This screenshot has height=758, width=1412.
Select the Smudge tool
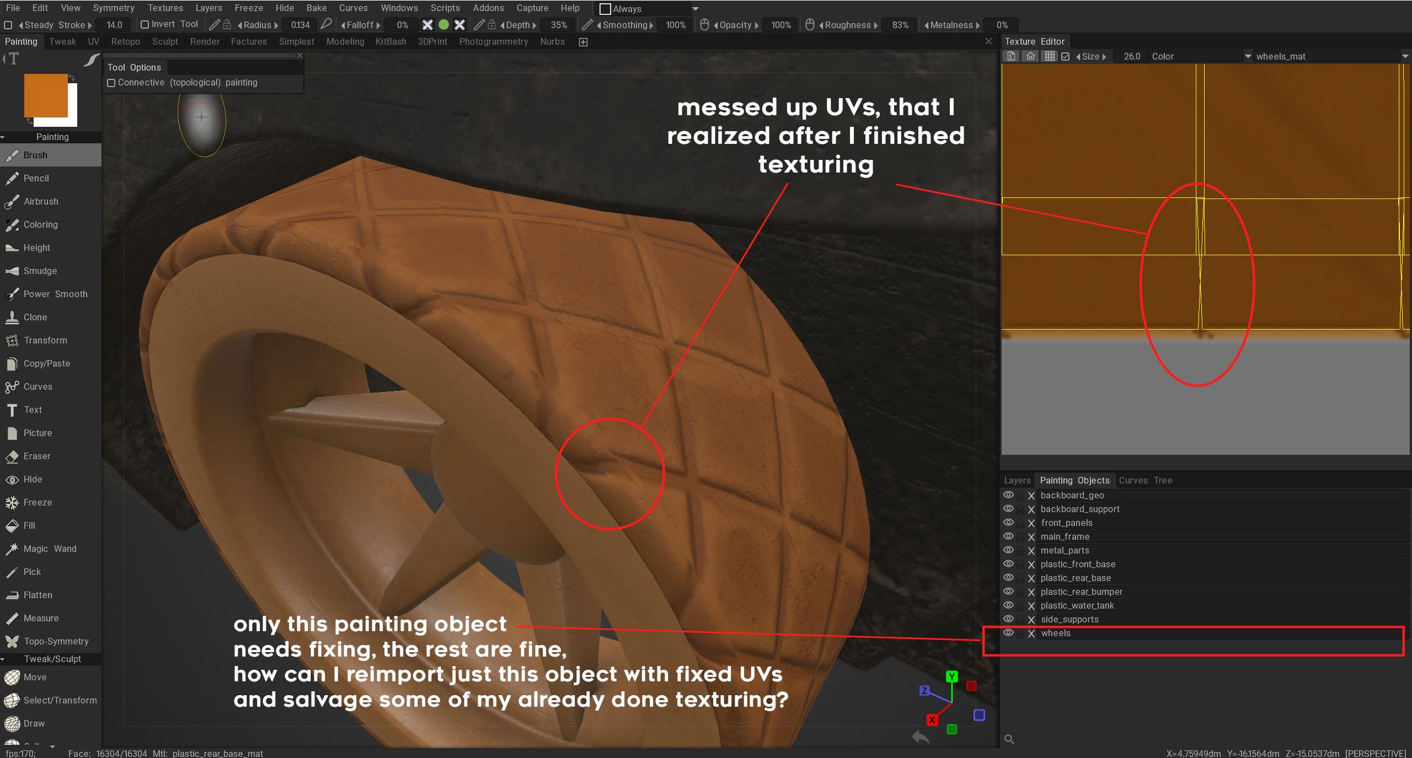(x=40, y=271)
